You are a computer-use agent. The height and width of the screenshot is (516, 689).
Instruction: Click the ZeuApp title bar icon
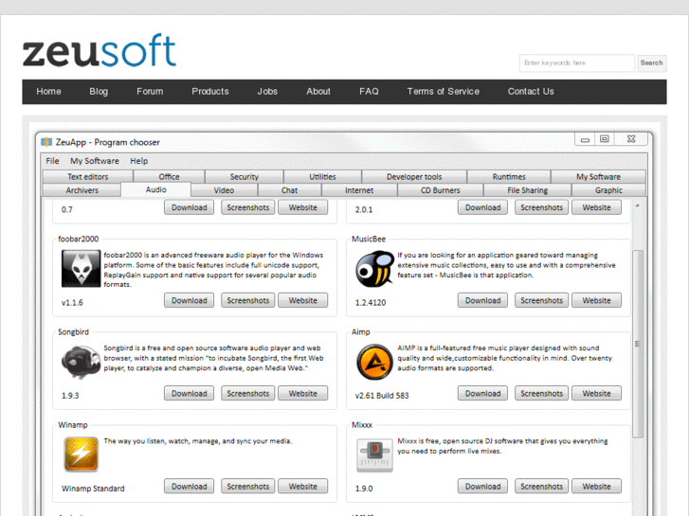[x=46, y=142]
